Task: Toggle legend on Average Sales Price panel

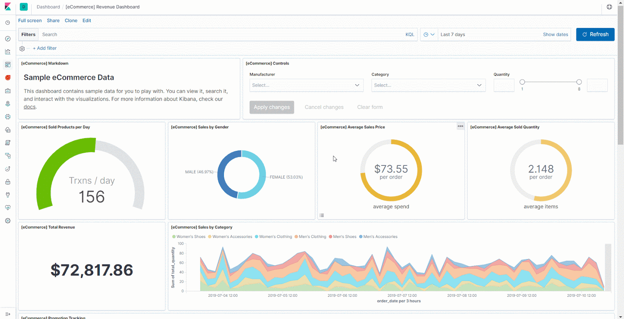Action: click(322, 215)
